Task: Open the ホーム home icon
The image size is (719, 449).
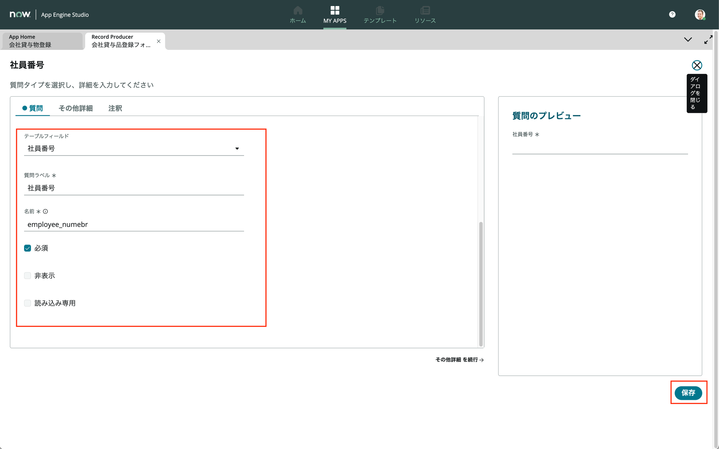Action: coord(298,10)
